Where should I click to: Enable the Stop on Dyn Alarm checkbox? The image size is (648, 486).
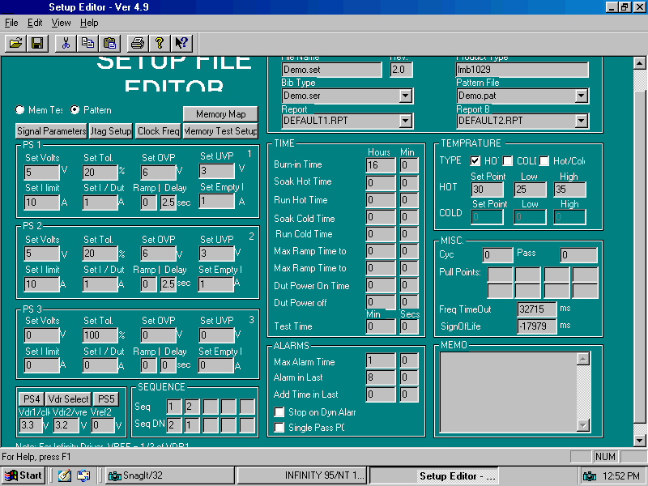279,412
